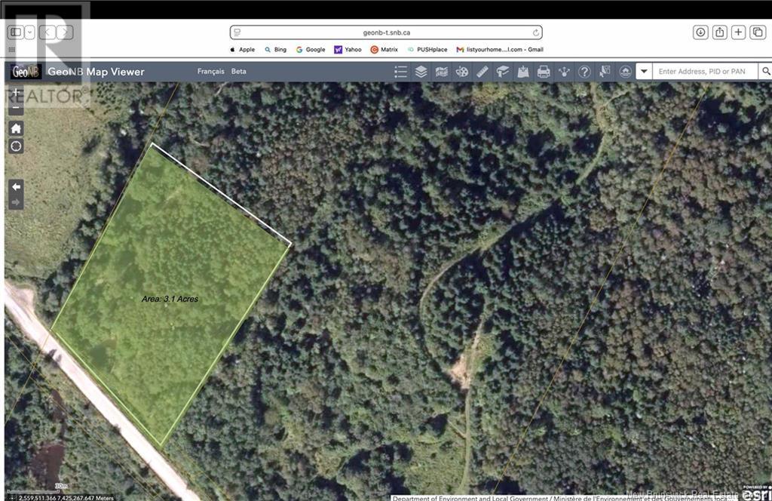772x501 pixels.
Task: Go back to previous map extent
Action: point(15,186)
